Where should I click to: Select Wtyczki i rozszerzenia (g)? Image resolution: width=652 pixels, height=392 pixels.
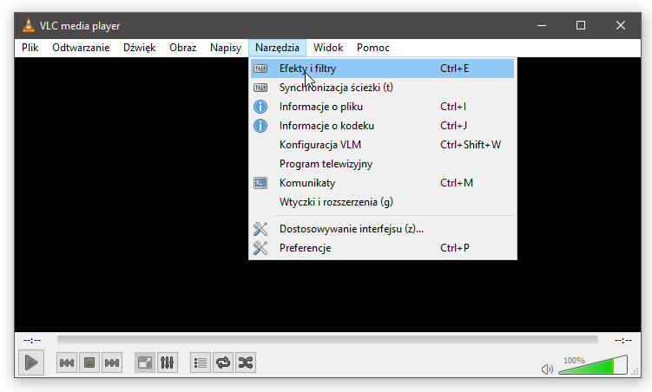[x=382, y=202]
